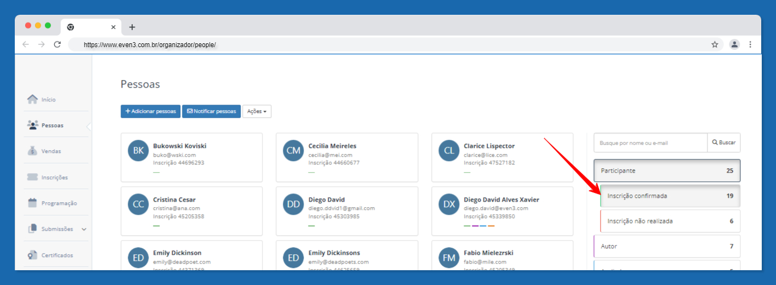This screenshot has width=776, height=285.
Task: Filter by Inscrição confirmada
Action: 670,196
